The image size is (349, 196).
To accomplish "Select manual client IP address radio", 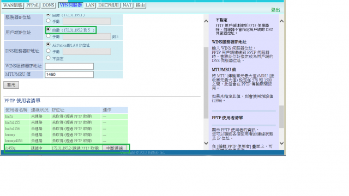I will [48, 36].
